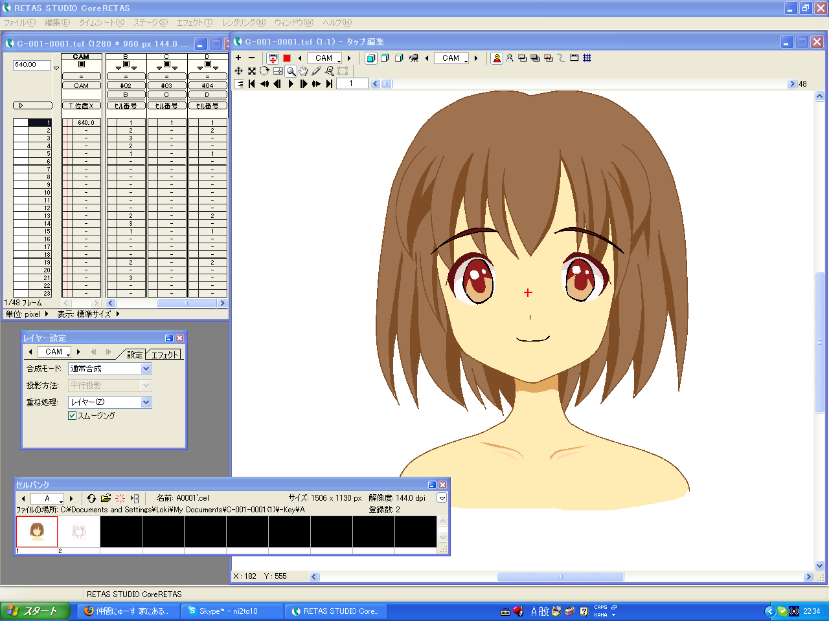Toggle the CAM column square indicator
The width and height of the screenshot is (829, 621).
pyautogui.click(x=81, y=65)
